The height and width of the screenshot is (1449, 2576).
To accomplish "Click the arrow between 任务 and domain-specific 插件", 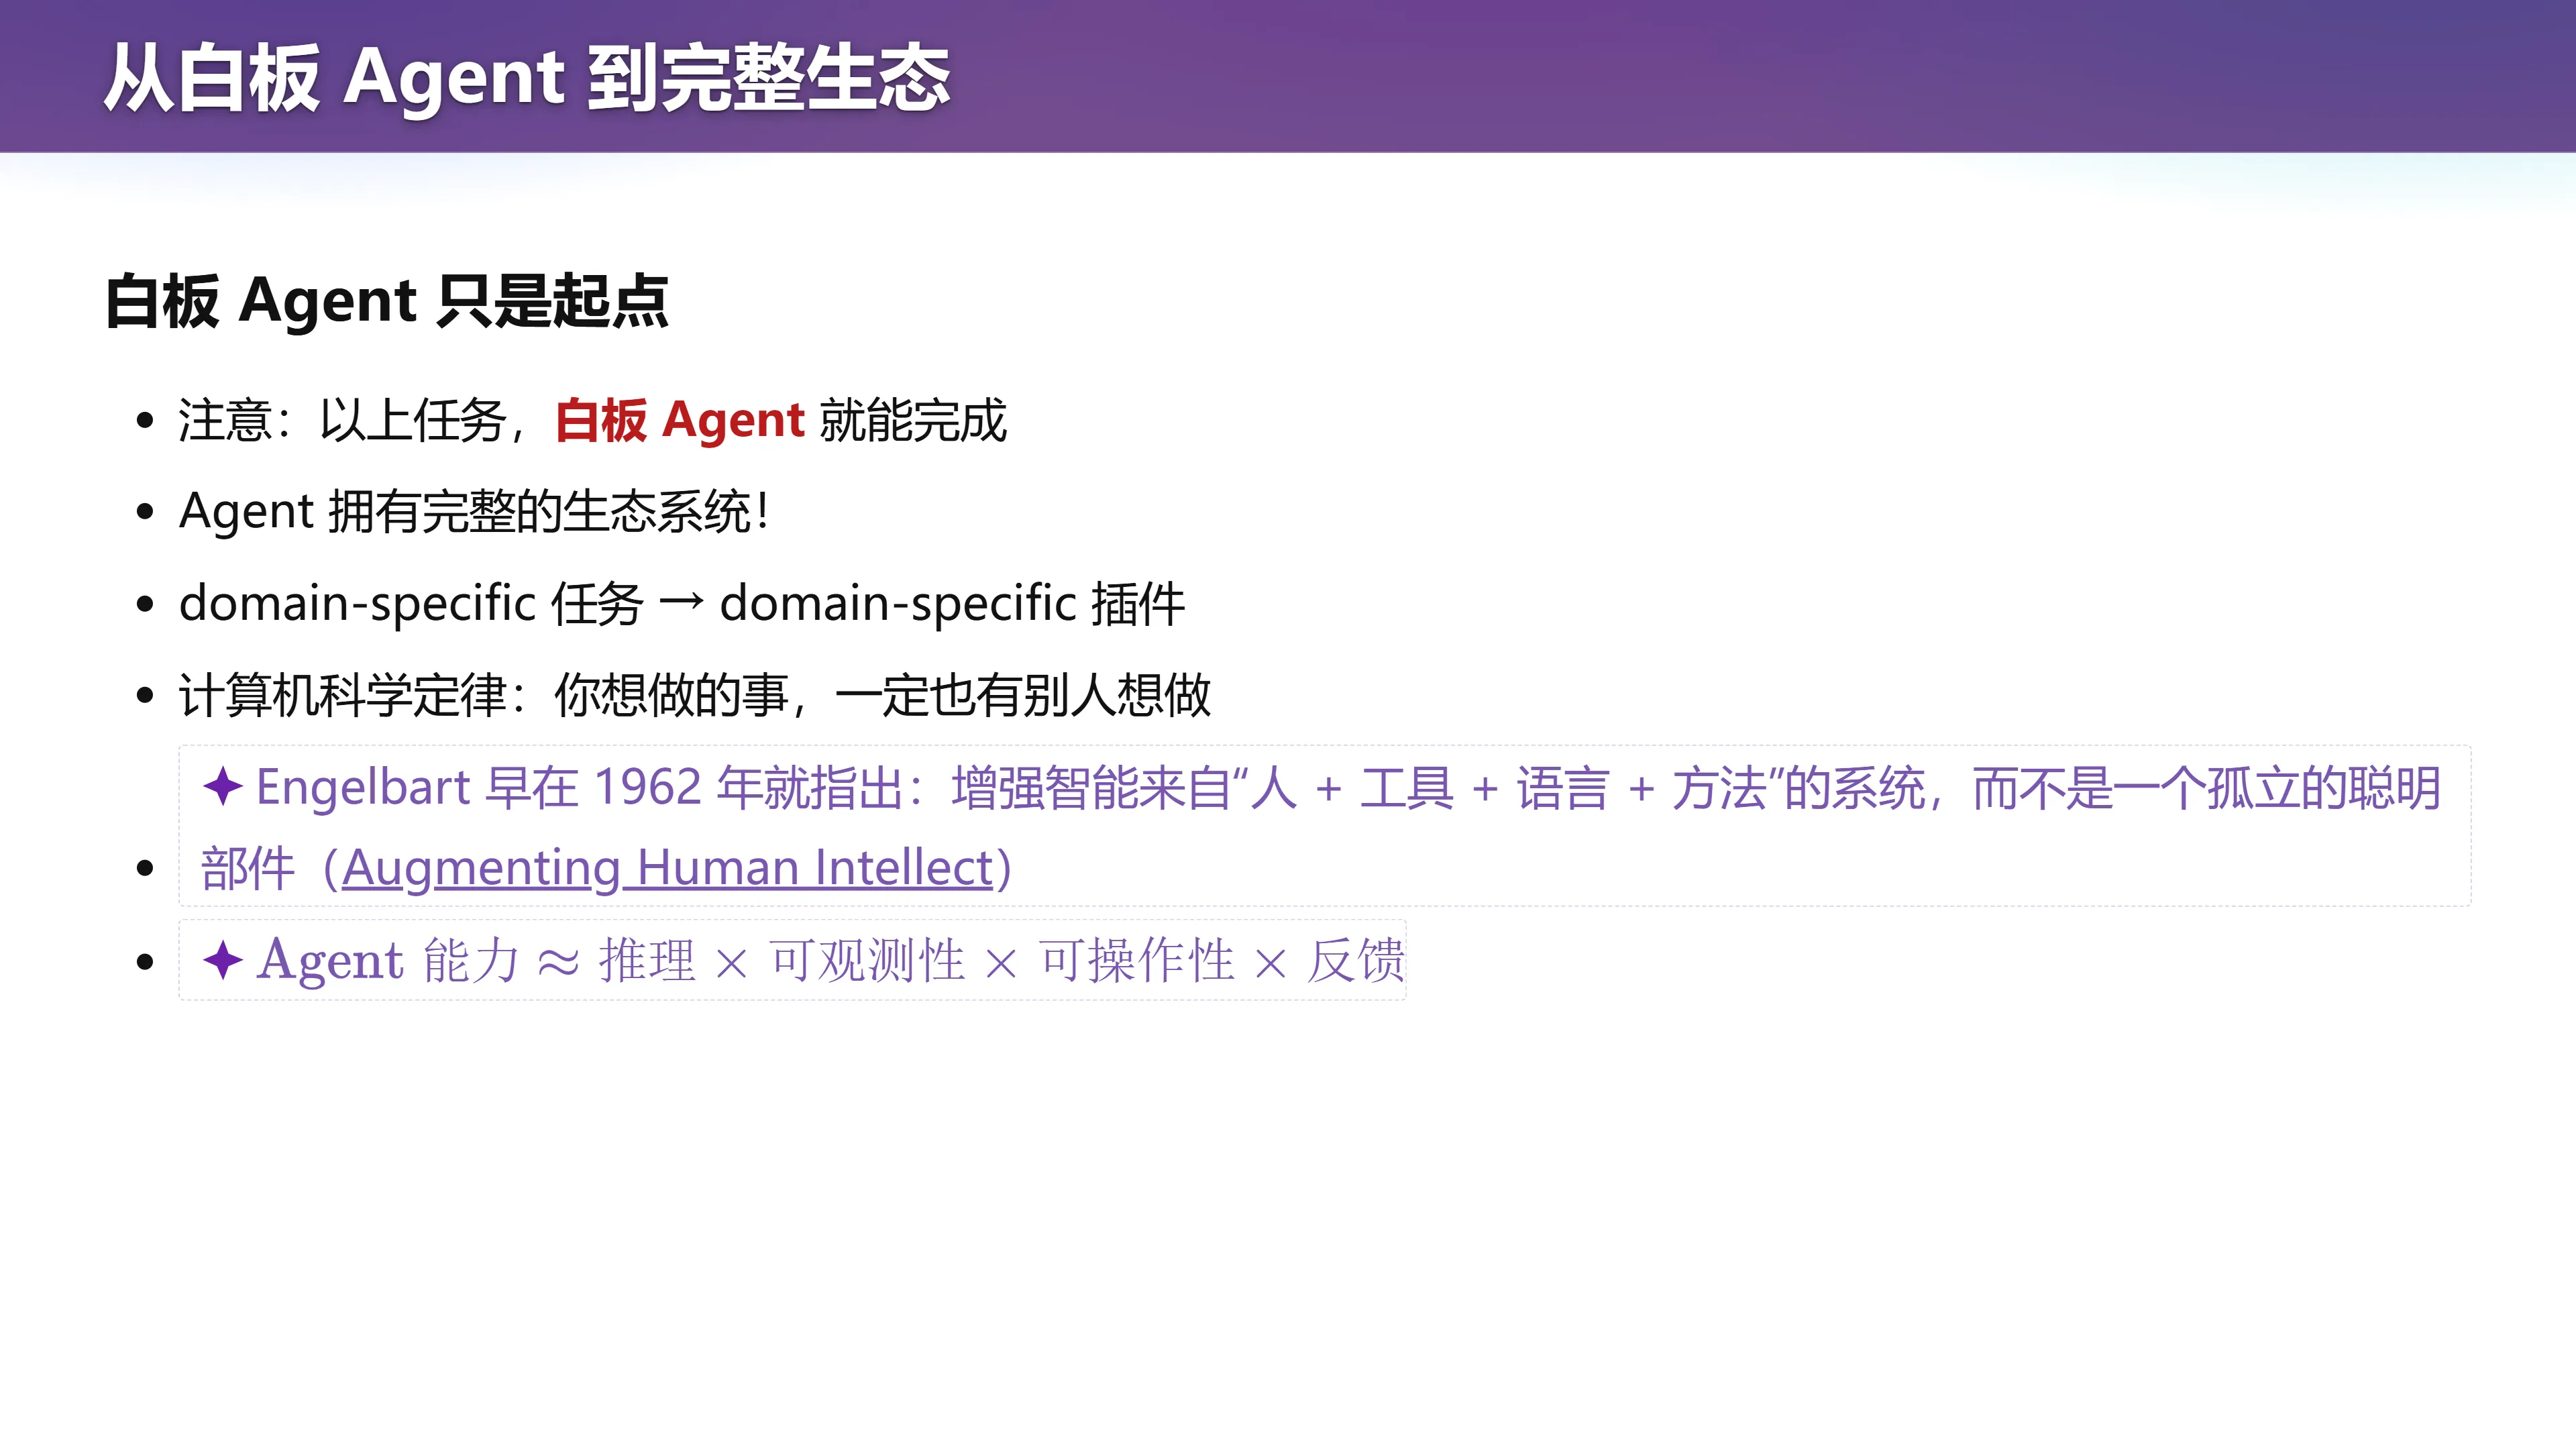I will click(682, 603).
